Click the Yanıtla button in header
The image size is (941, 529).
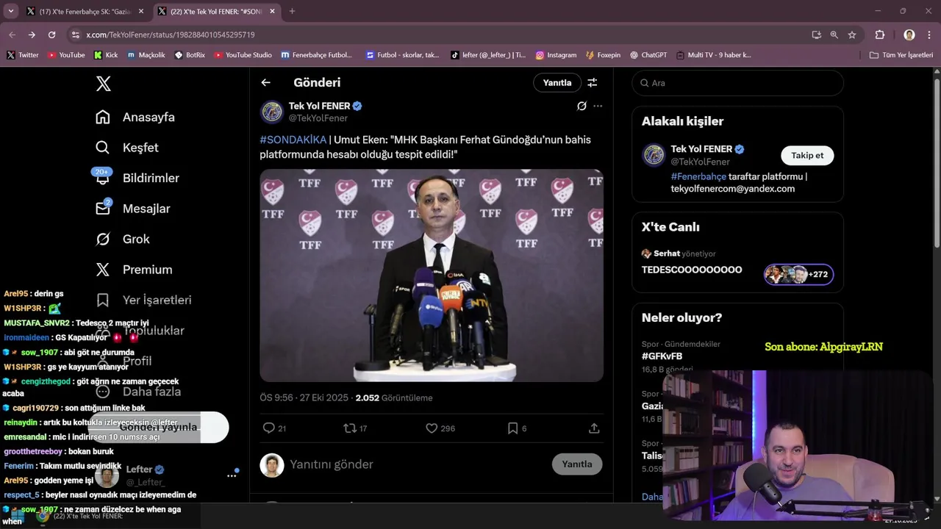coord(557,83)
